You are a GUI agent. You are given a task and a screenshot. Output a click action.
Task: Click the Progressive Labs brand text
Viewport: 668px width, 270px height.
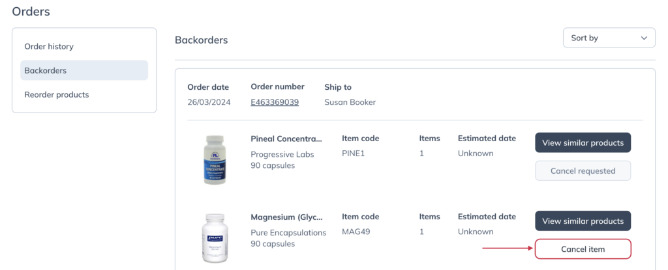click(x=282, y=154)
